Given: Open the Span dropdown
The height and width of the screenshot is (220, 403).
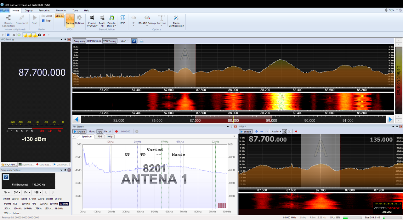Looking at the screenshot, I should click(125, 41).
